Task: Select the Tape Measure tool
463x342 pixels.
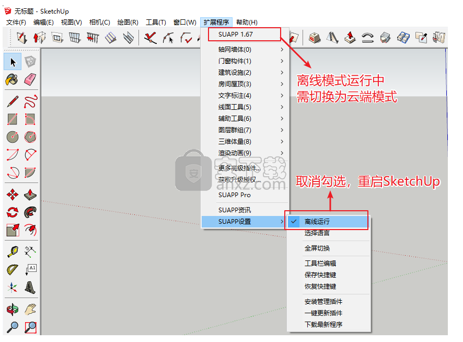Action: click(x=13, y=252)
